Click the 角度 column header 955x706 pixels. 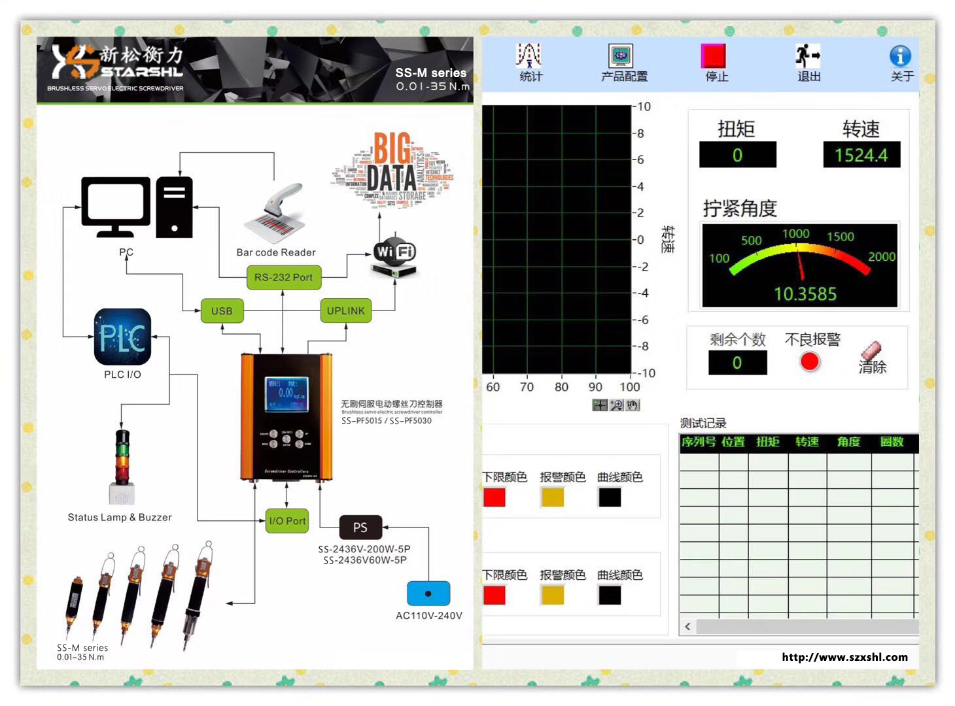click(x=848, y=442)
